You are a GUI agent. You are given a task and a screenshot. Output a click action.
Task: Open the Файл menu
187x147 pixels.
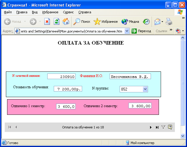click(x=8, y=12)
